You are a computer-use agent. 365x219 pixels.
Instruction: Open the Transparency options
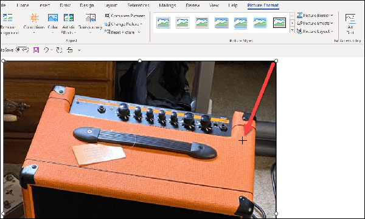tap(90, 24)
